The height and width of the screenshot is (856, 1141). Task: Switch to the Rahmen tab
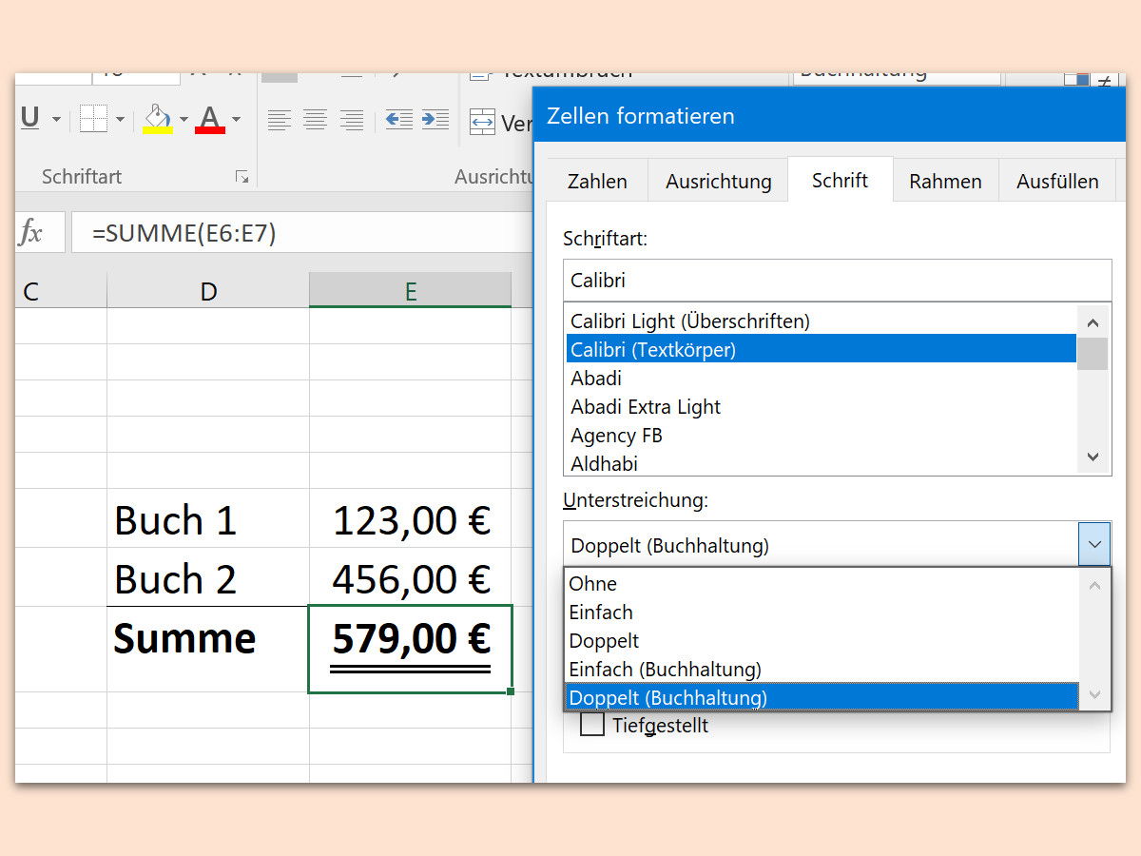pos(945,181)
